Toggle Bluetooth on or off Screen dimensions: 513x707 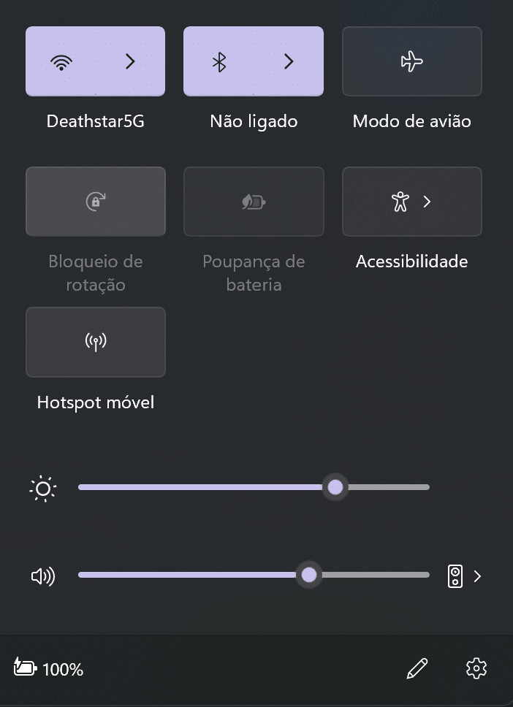point(219,62)
